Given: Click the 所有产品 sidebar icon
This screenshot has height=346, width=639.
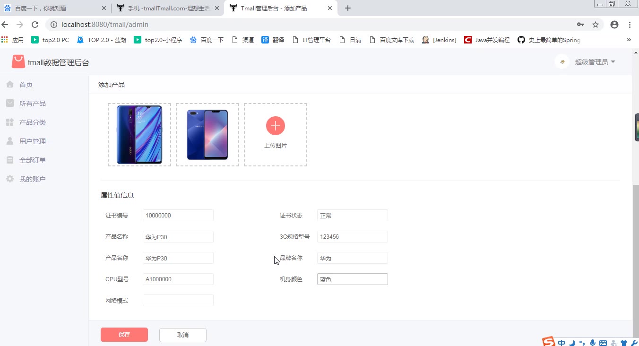Looking at the screenshot, I should [x=10, y=103].
